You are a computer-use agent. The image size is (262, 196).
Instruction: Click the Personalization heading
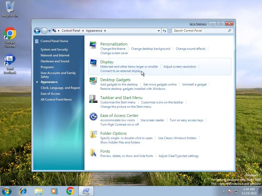click(x=114, y=44)
